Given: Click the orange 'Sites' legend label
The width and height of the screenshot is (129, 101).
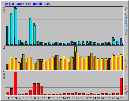Looking at the screenshot, I should (126, 66).
